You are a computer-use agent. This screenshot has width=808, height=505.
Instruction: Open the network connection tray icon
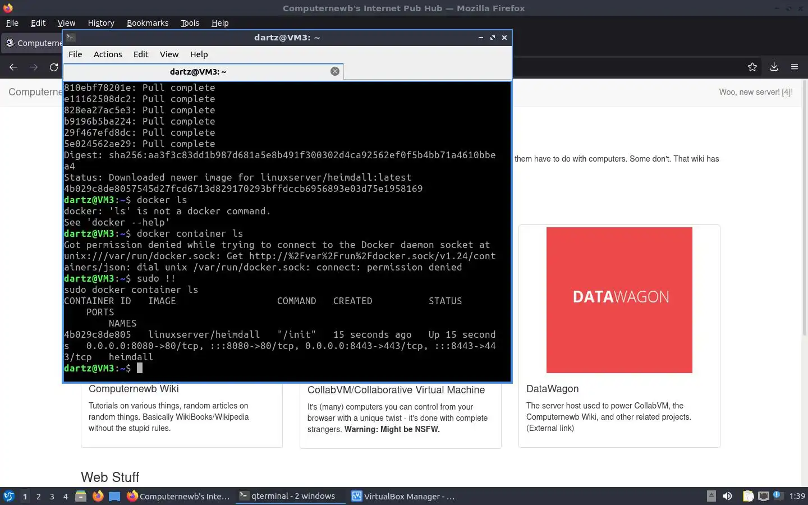click(764, 496)
